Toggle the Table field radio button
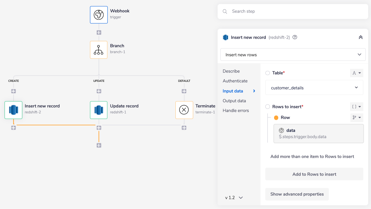Viewport: 371px width, 209px height. [x=267, y=73]
